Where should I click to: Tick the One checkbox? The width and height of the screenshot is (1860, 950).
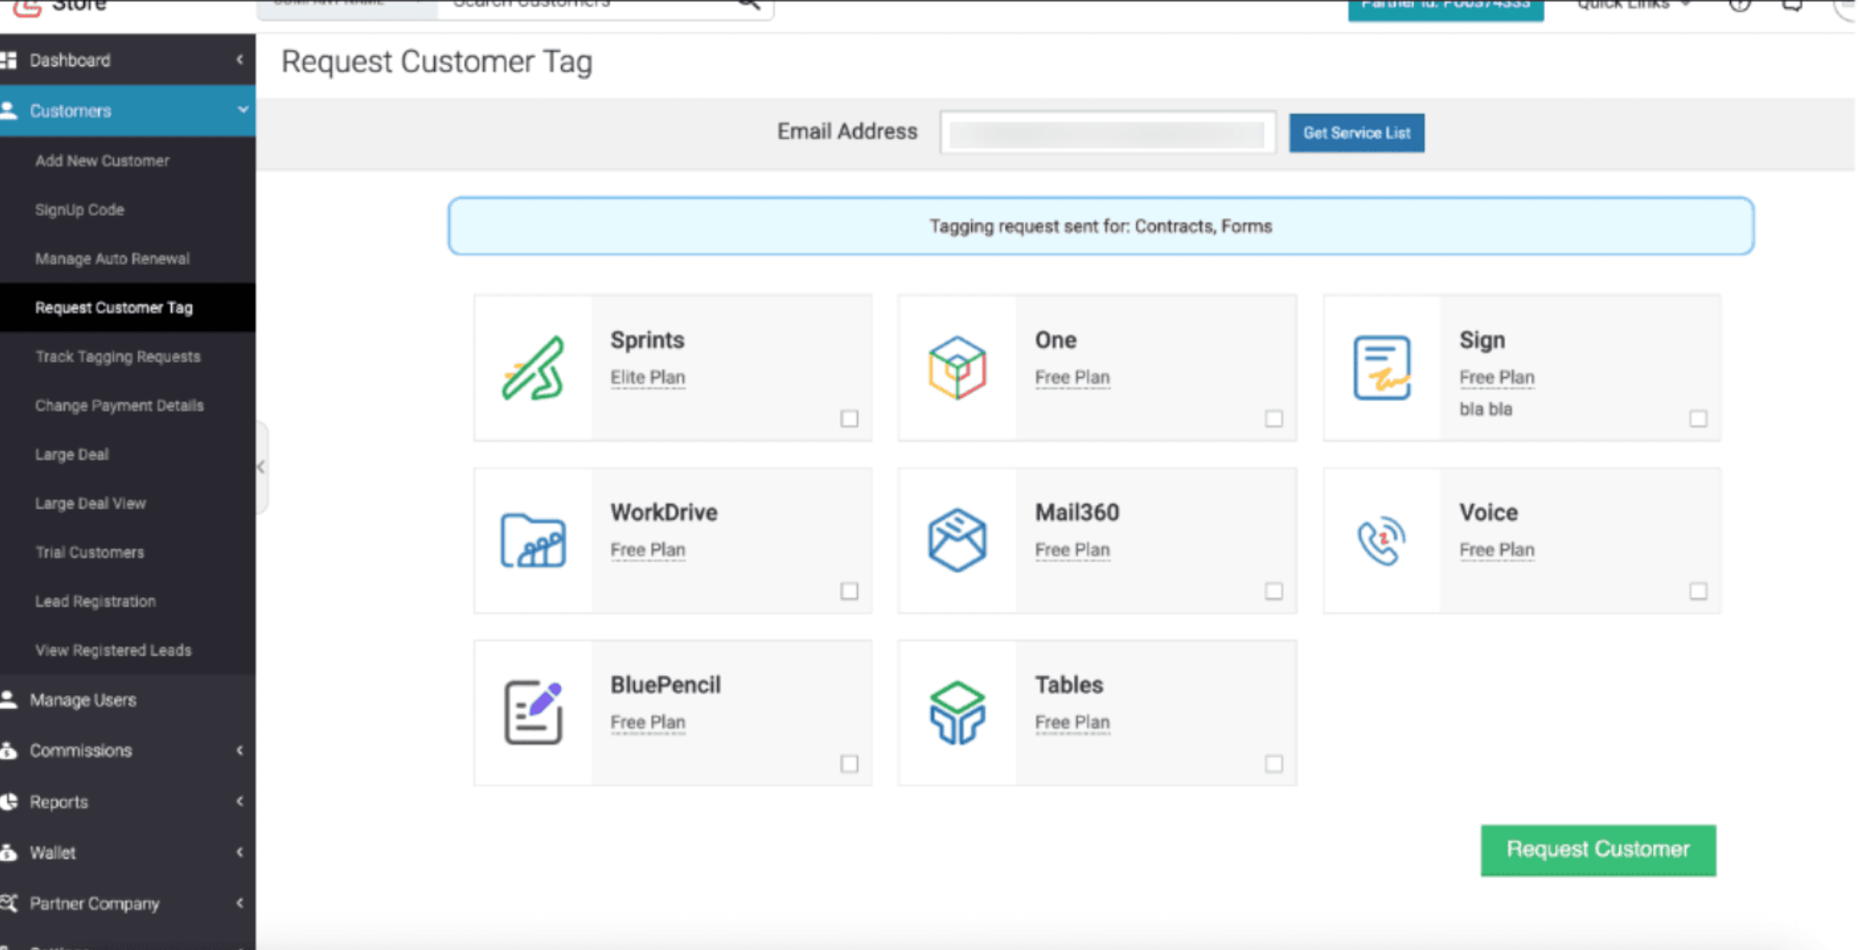[1274, 418]
